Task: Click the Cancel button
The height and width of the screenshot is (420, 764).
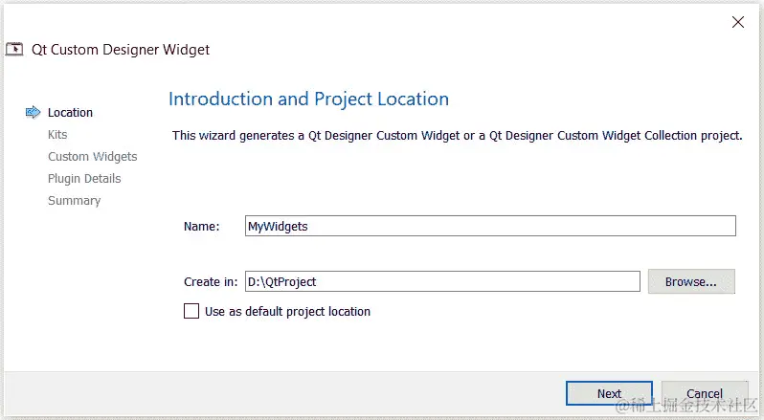Action: [x=705, y=393]
